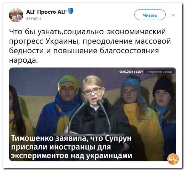Click the yellow knit hat in the photo

69,82
